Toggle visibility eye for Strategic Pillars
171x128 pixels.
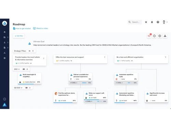pos(29,51)
